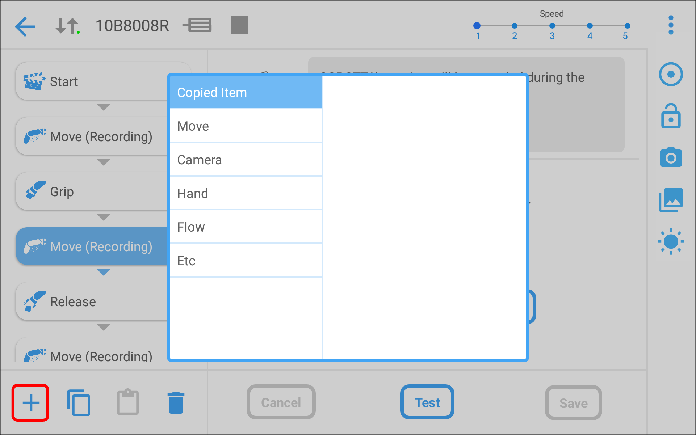Open the Hand category

[246, 194]
